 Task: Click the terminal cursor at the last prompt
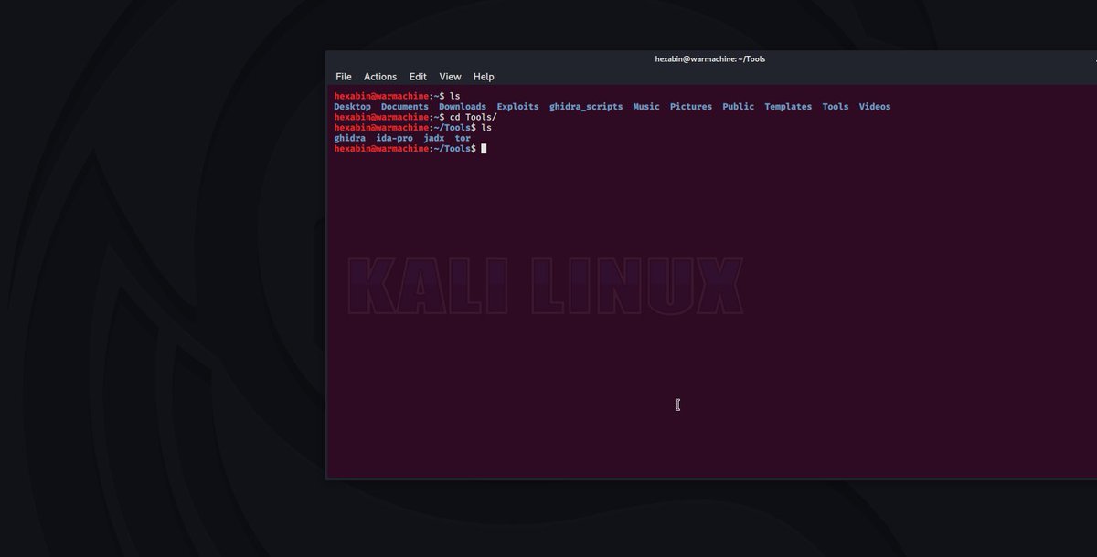[x=484, y=148]
